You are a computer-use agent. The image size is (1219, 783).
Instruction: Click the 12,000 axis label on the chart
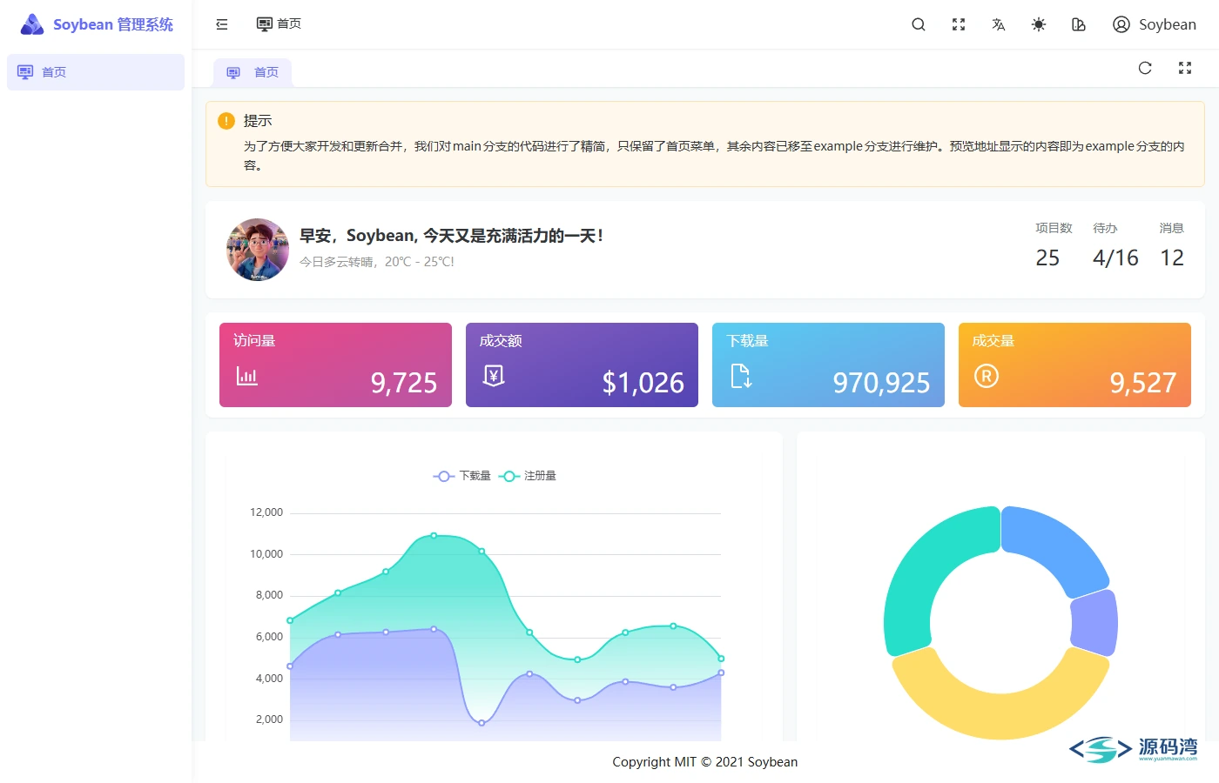266,512
